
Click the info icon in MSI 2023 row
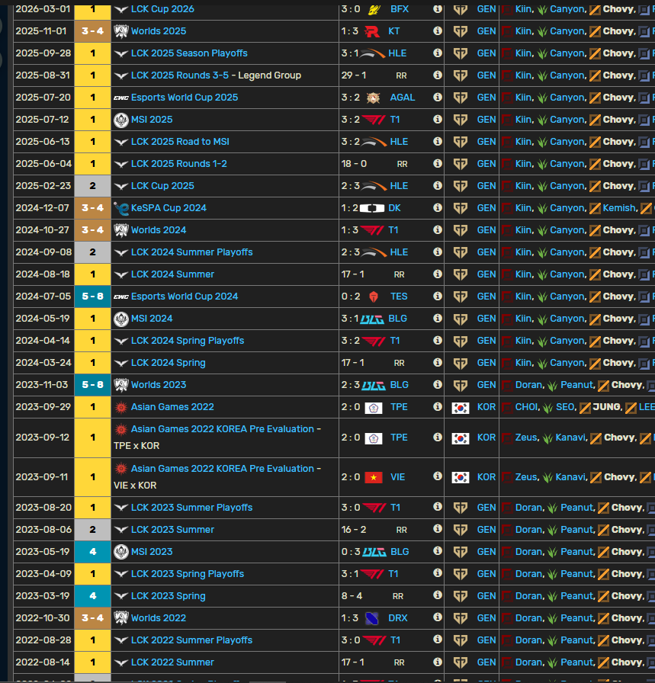[x=438, y=551]
